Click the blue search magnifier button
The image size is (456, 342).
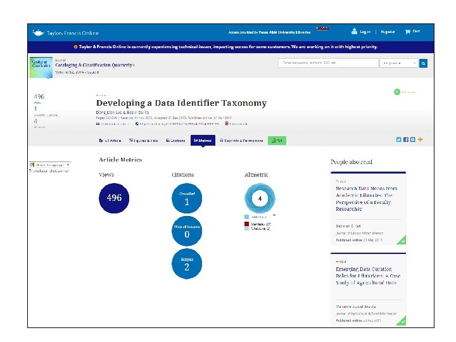pos(423,63)
